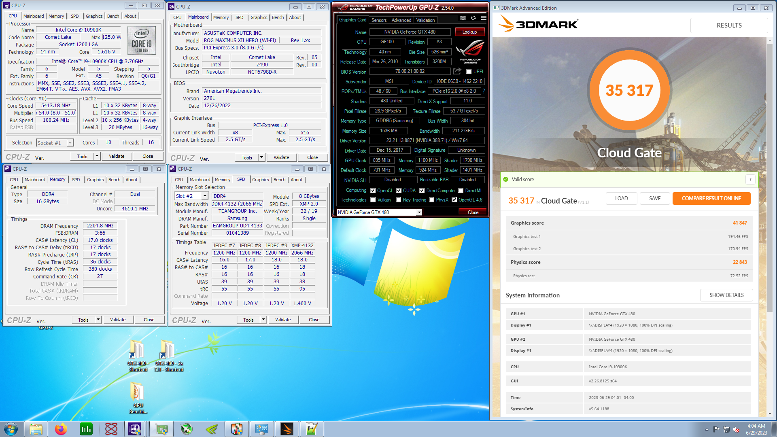
Task: Click the 3DMark vertical scrollbar thumb
Action: click(769, 178)
